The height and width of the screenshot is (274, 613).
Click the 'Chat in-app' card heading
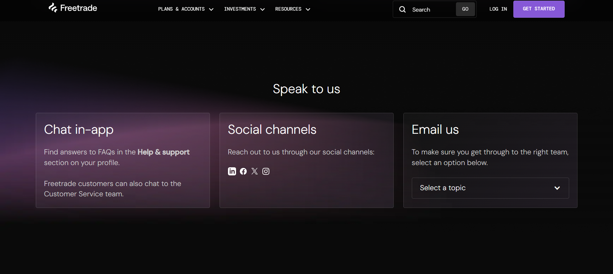click(x=79, y=130)
